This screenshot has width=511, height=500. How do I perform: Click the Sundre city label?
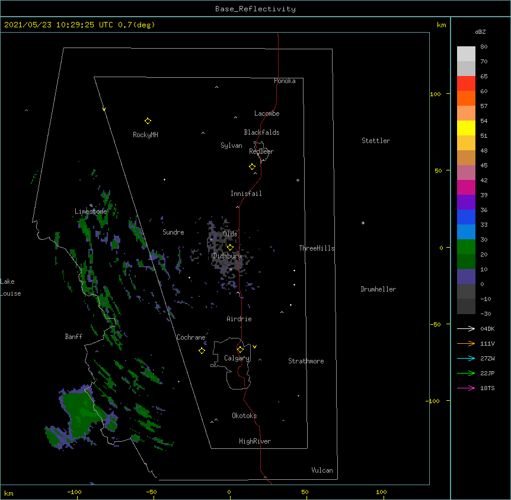click(173, 232)
